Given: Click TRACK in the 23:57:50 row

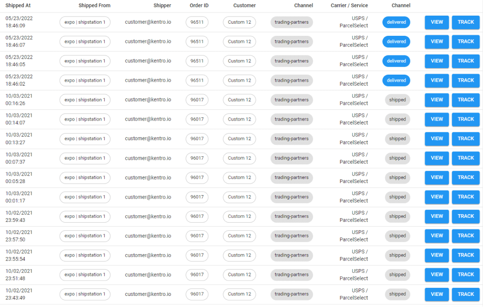Looking at the screenshot, I should tap(465, 236).
